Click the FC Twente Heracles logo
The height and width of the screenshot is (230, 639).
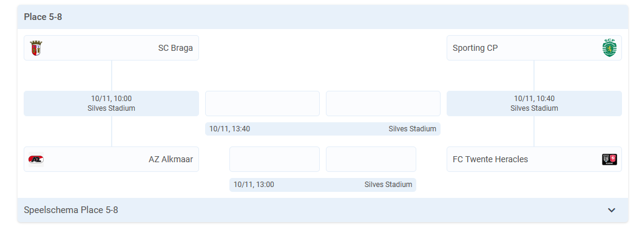click(609, 159)
